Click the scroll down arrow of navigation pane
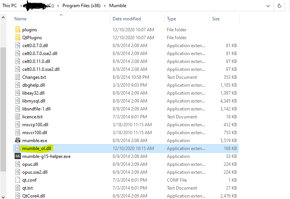The image size is (290, 199). [x=3, y=197]
